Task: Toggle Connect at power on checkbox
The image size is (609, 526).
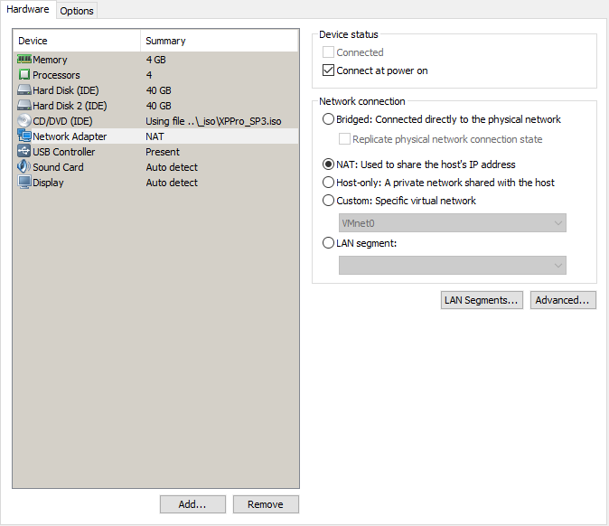Action: [328, 70]
